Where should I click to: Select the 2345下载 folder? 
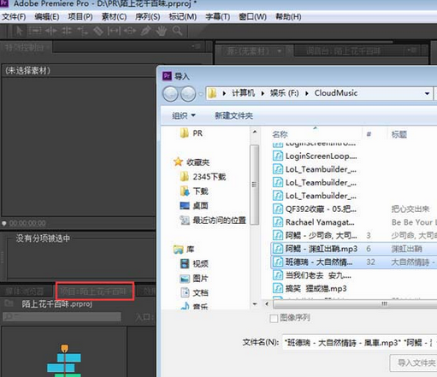[x=203, y=177]
